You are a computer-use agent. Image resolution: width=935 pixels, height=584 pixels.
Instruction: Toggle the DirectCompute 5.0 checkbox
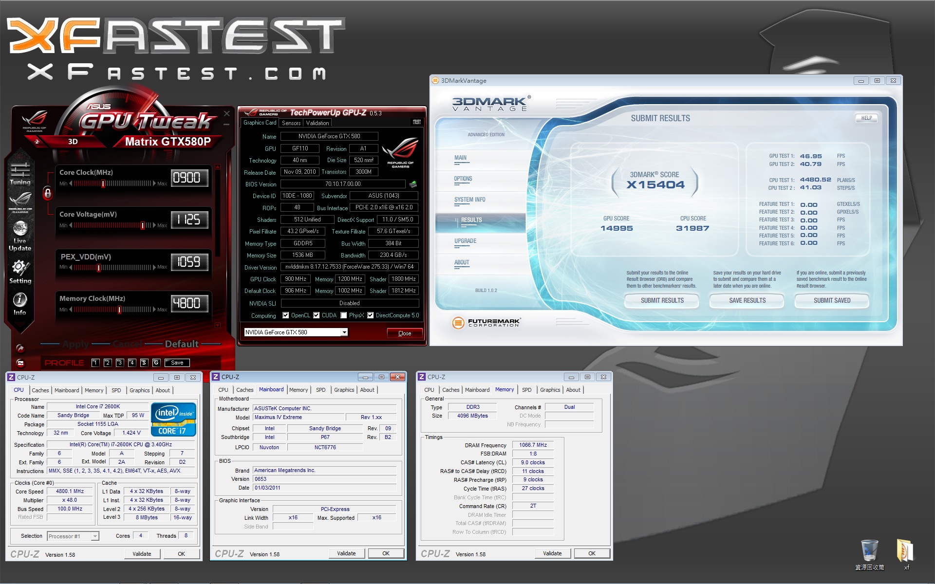click(371, 315)
